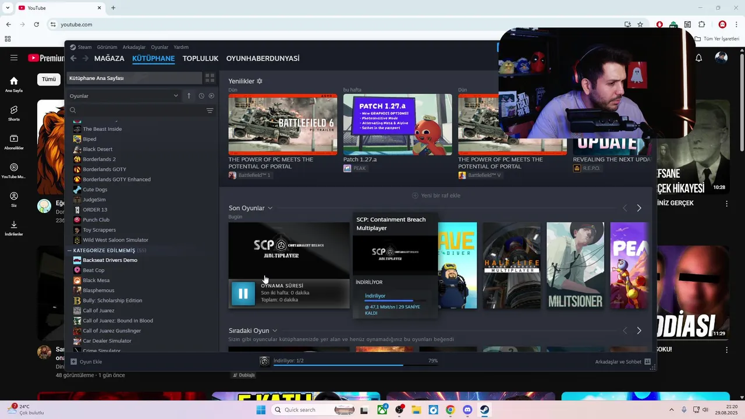Click Kütüphane Ana Sayfası button
745x419 pixels.
coord(134,78)
